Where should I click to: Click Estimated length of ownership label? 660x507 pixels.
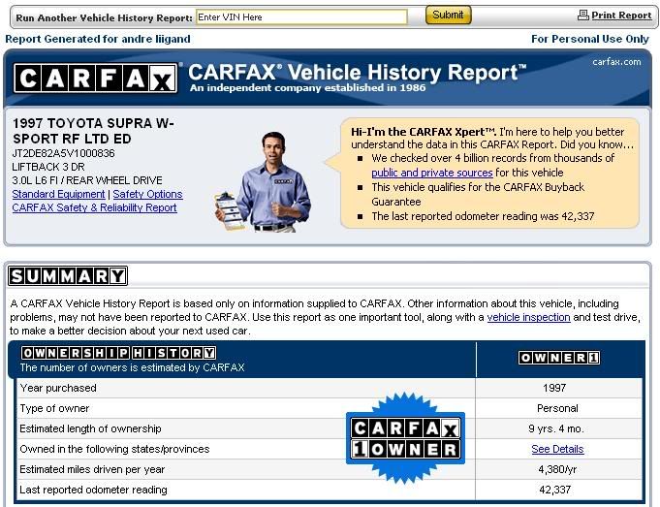(90, 428)
